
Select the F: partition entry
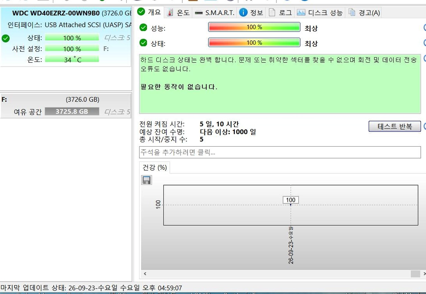click(x=66, y=105)
